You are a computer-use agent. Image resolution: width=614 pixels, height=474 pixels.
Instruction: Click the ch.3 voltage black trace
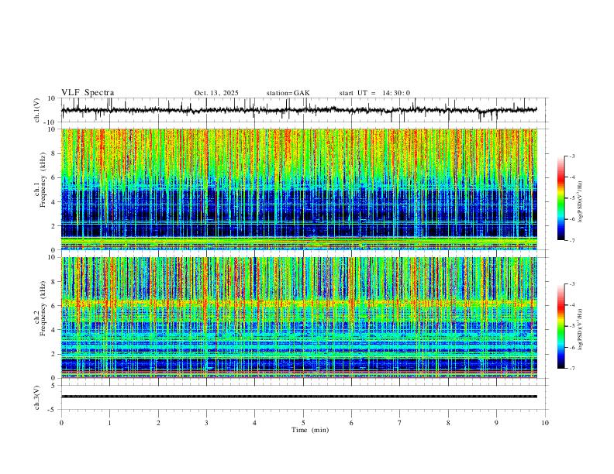298,397
